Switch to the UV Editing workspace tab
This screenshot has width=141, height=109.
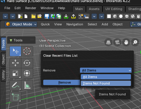(x=114, y=9)
